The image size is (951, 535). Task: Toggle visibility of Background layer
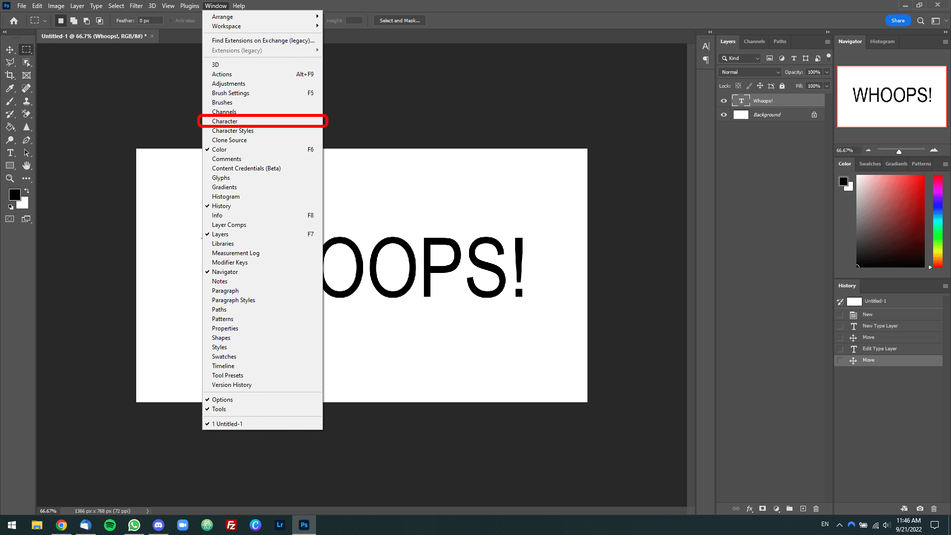[724, 115]
